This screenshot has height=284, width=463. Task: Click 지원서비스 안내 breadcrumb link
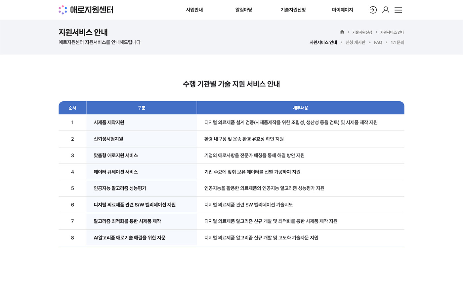[392, 32]
